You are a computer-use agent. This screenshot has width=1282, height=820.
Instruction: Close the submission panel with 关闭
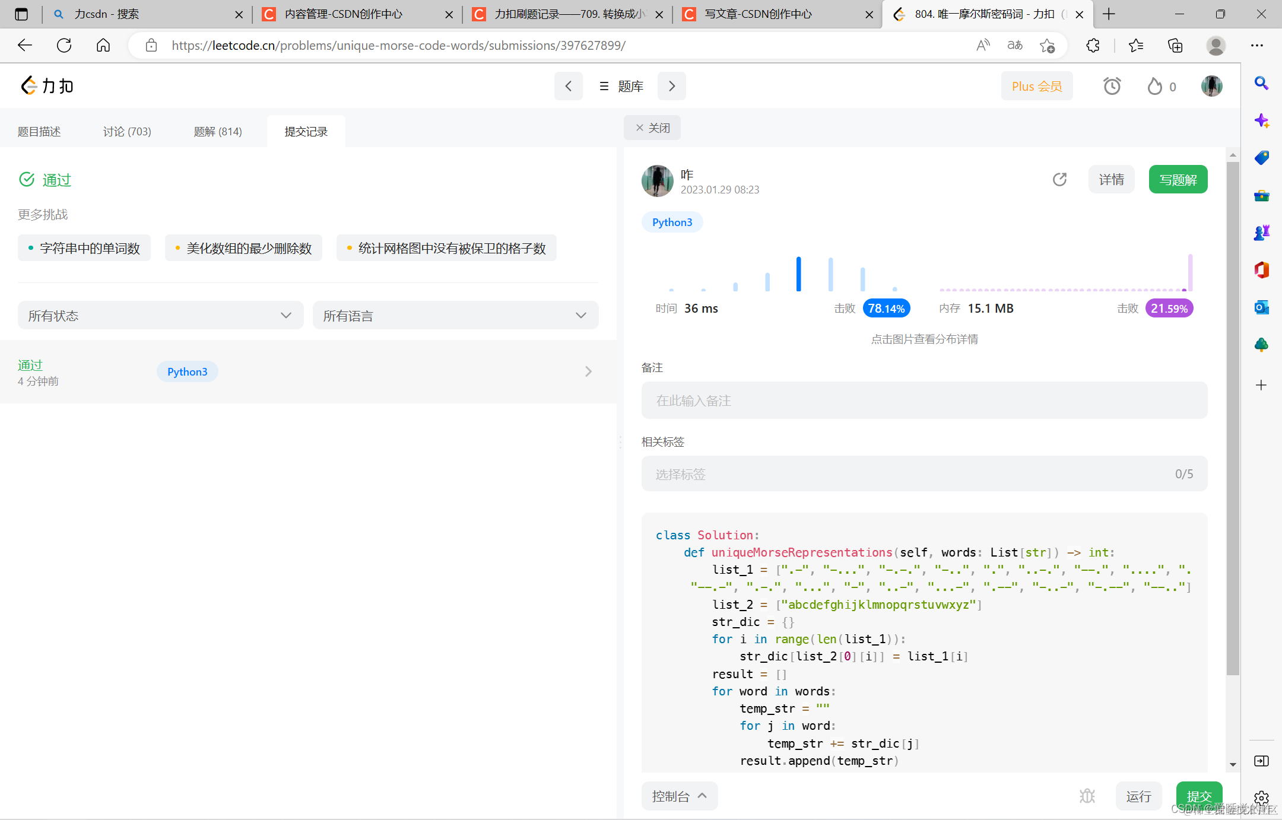[652, 128]
